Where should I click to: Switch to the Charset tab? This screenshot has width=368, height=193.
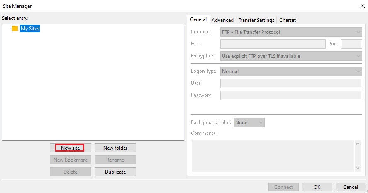[288, 20]
